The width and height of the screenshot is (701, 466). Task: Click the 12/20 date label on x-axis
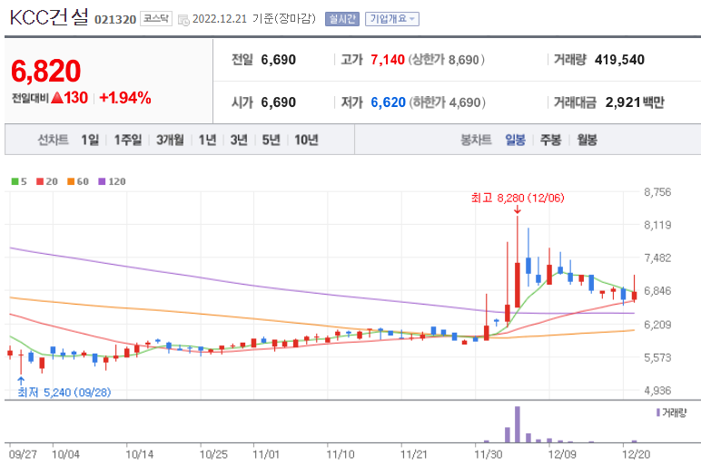(x=637, y=454)
